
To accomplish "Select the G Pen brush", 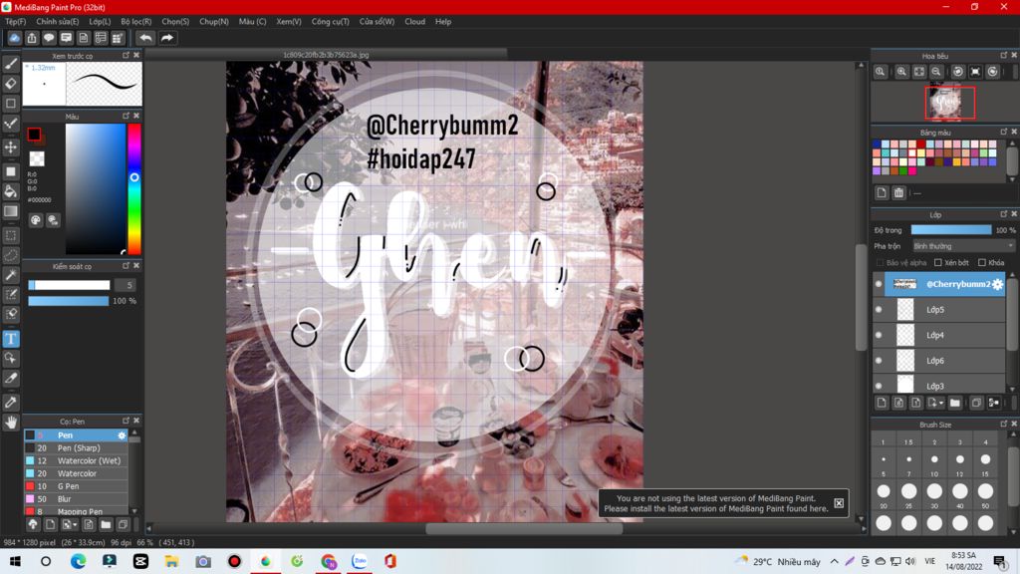I will click(76, 486).
